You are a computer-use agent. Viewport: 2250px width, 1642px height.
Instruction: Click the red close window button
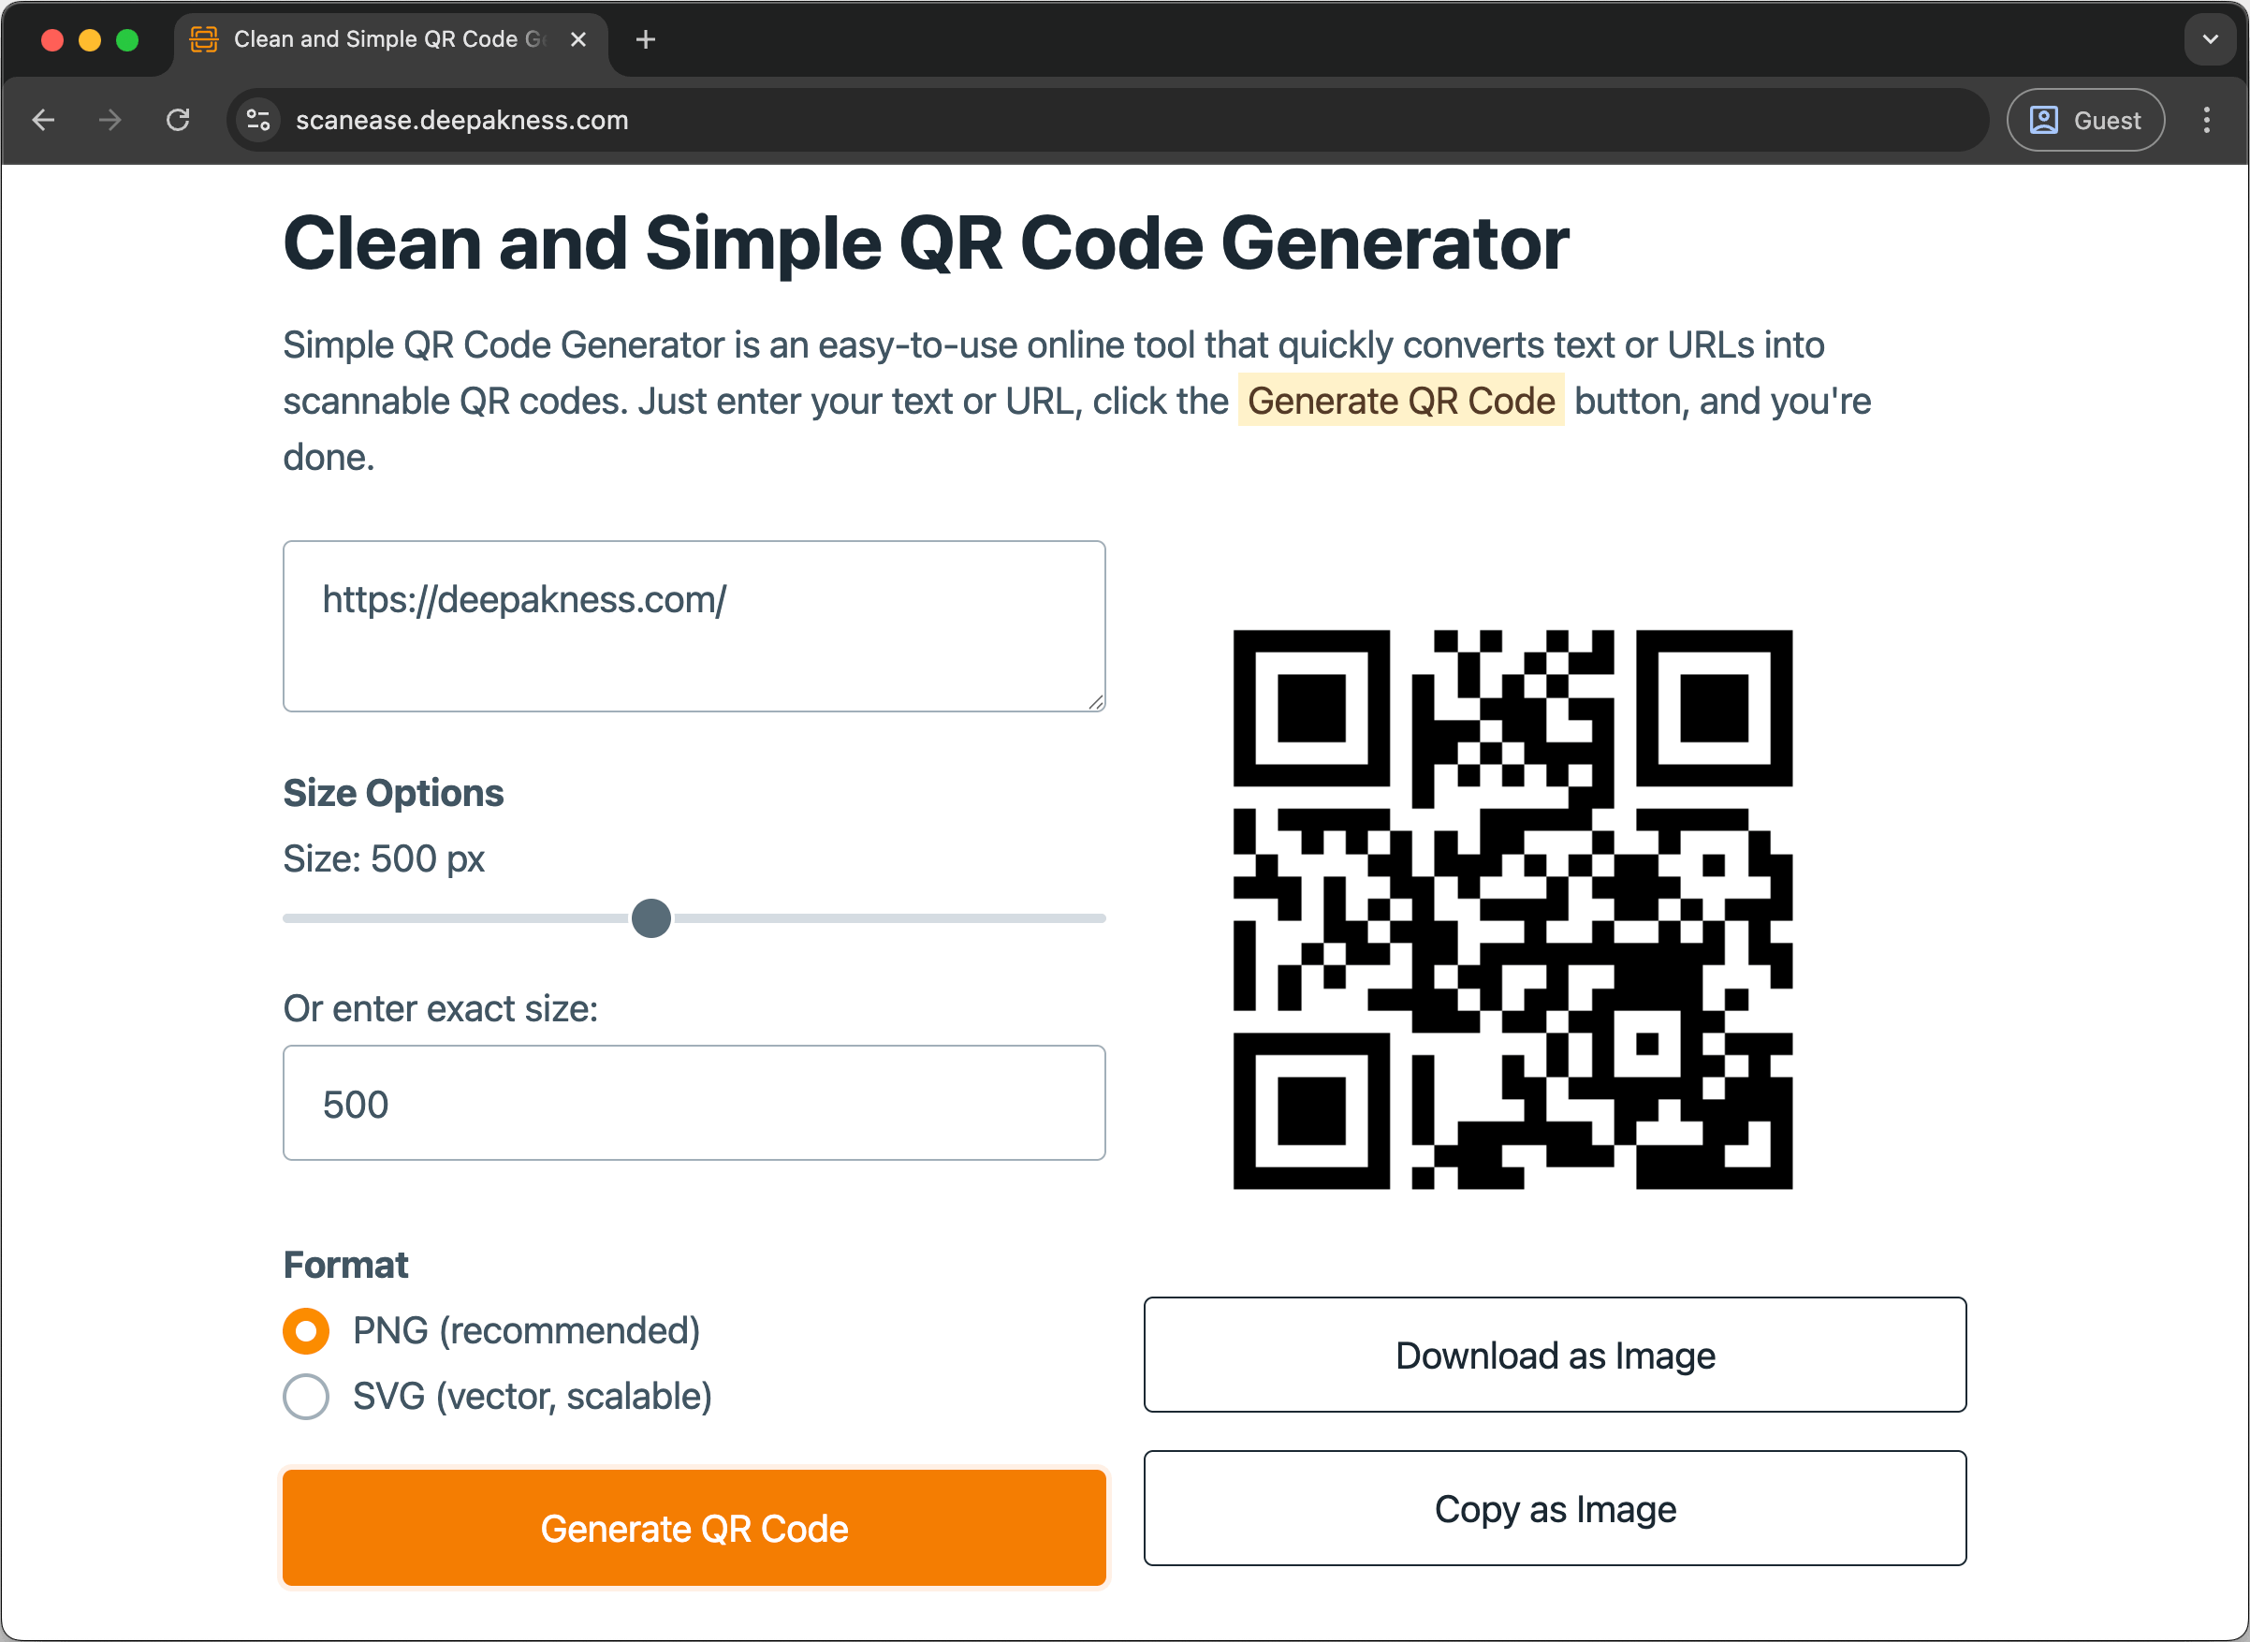pos(52,39)
